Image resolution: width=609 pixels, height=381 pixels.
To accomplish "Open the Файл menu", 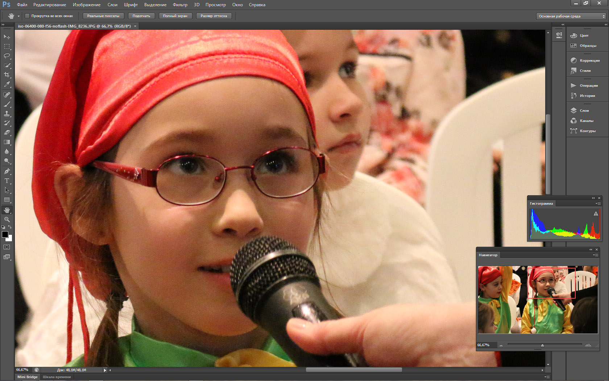I will 22,5.
